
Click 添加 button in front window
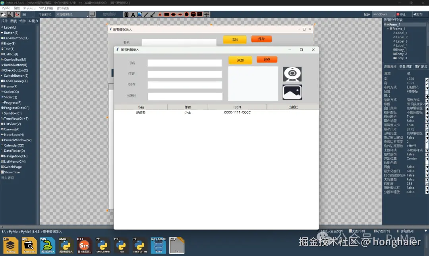click(240, 60)
